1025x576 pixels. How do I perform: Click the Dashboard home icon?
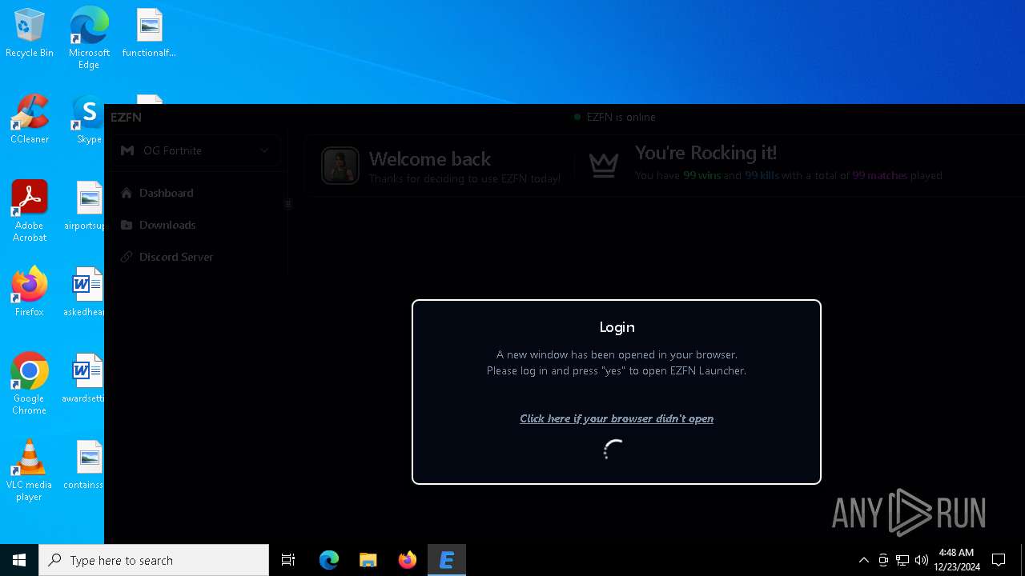127,193
